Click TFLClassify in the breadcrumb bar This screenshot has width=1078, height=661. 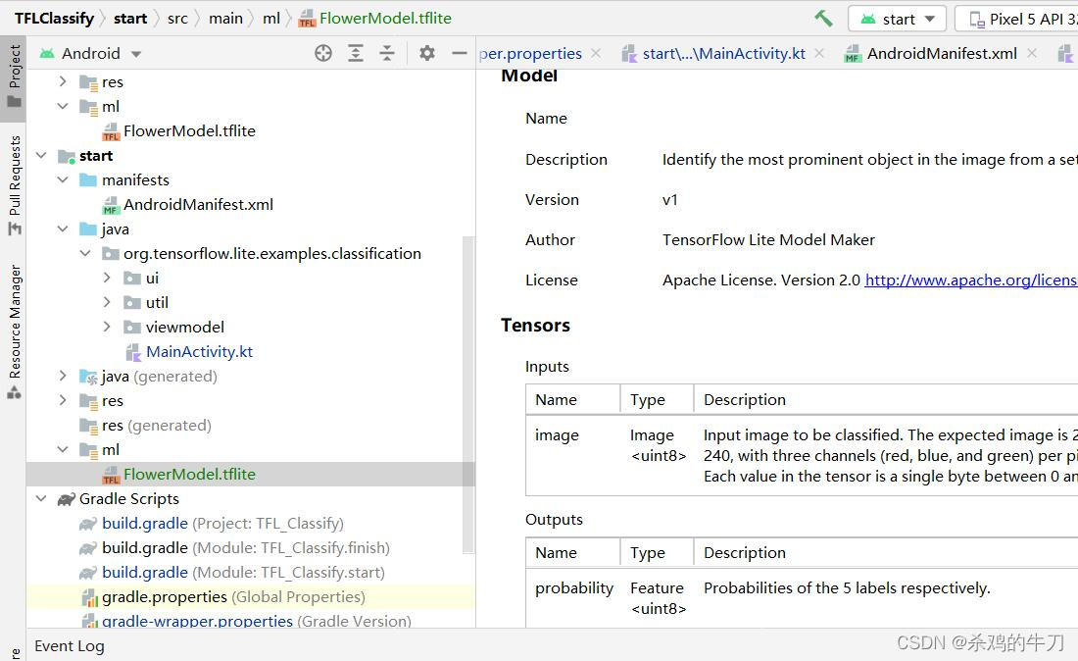click(54, 19)
